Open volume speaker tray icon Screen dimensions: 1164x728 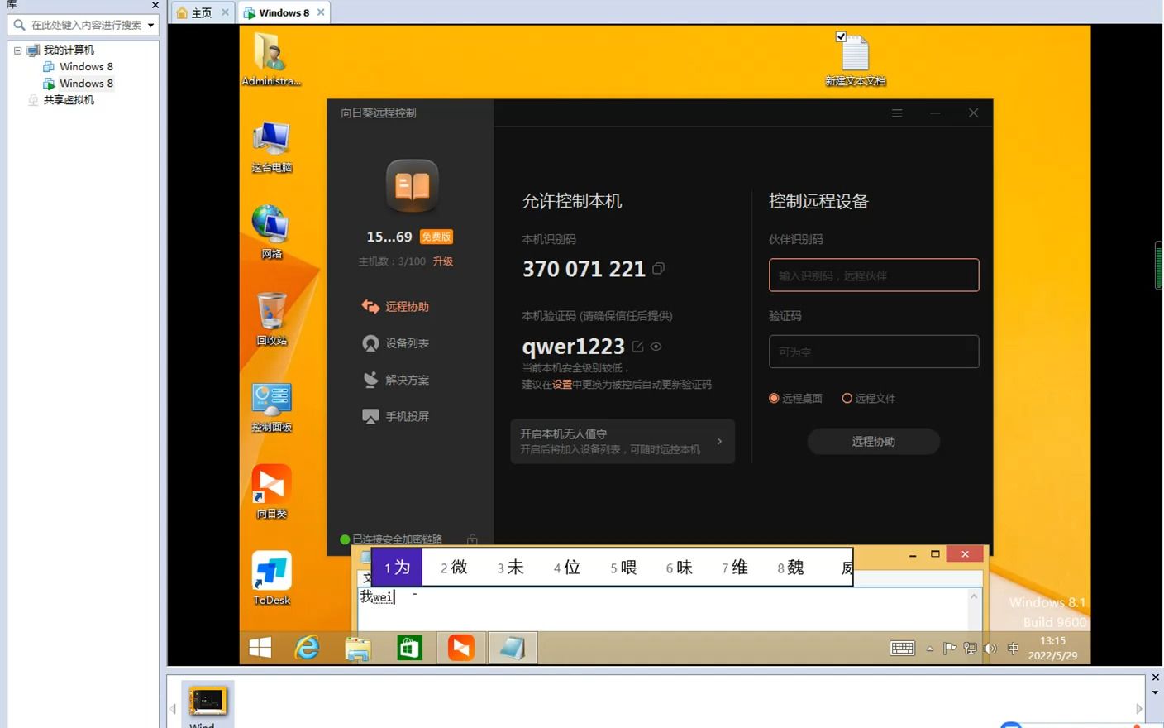(990, 649)
